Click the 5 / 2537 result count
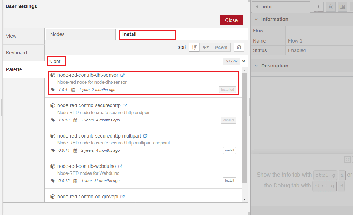The image size is (353, 215). click(232, 61)
